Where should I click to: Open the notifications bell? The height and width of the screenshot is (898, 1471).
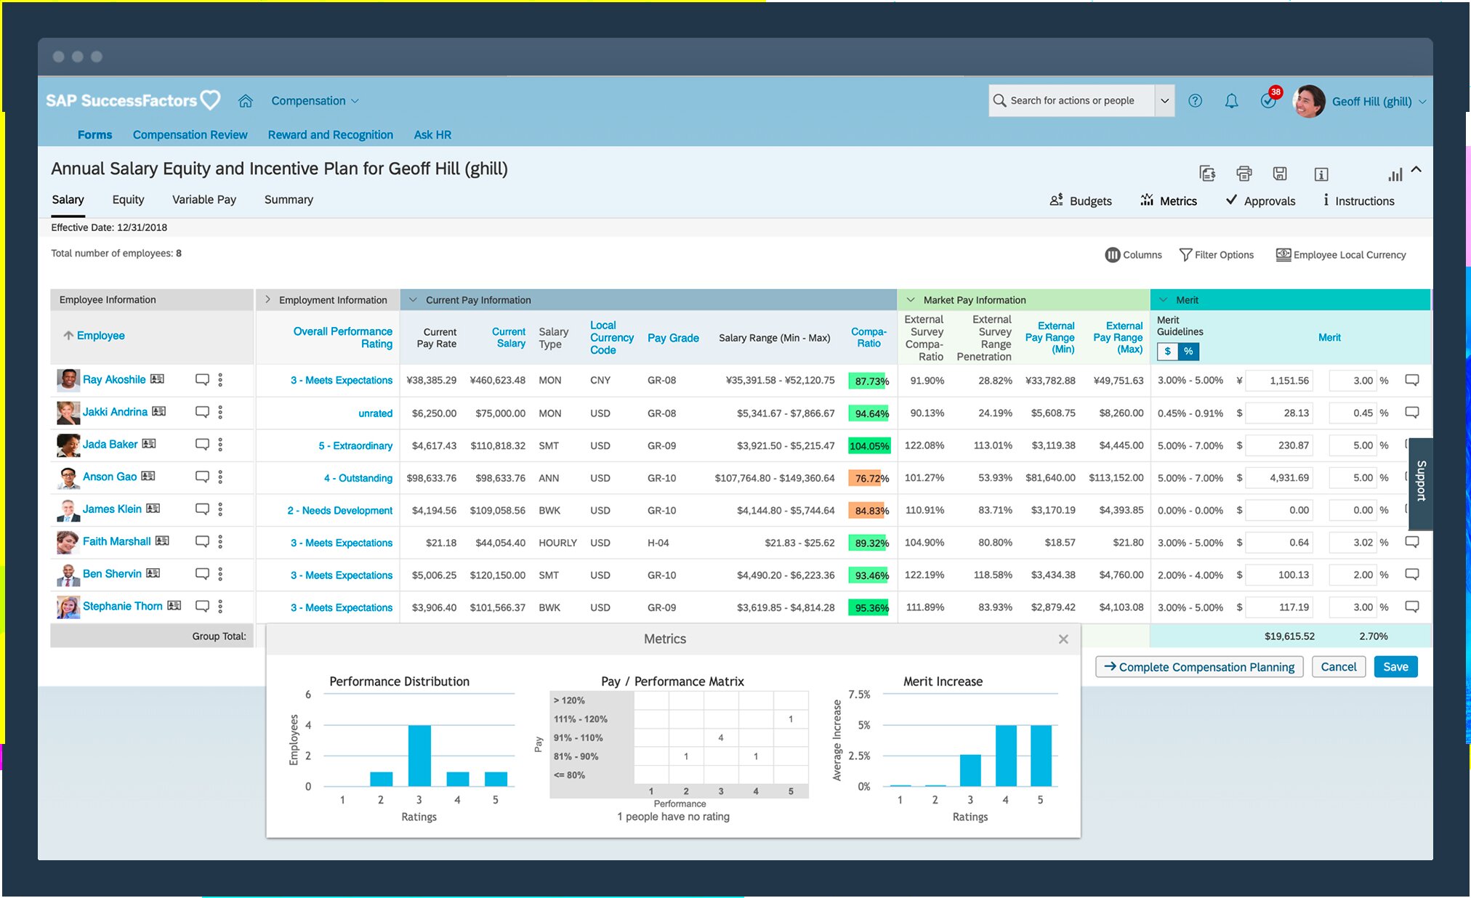click(x=1231, y=101)
